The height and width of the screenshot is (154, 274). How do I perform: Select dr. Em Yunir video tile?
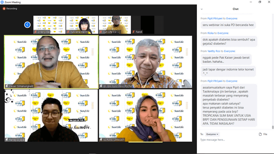tap(146, 62)
